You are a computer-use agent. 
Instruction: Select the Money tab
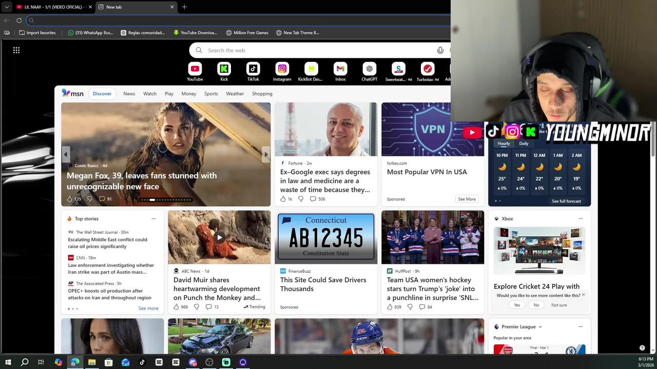coord(189,94)
